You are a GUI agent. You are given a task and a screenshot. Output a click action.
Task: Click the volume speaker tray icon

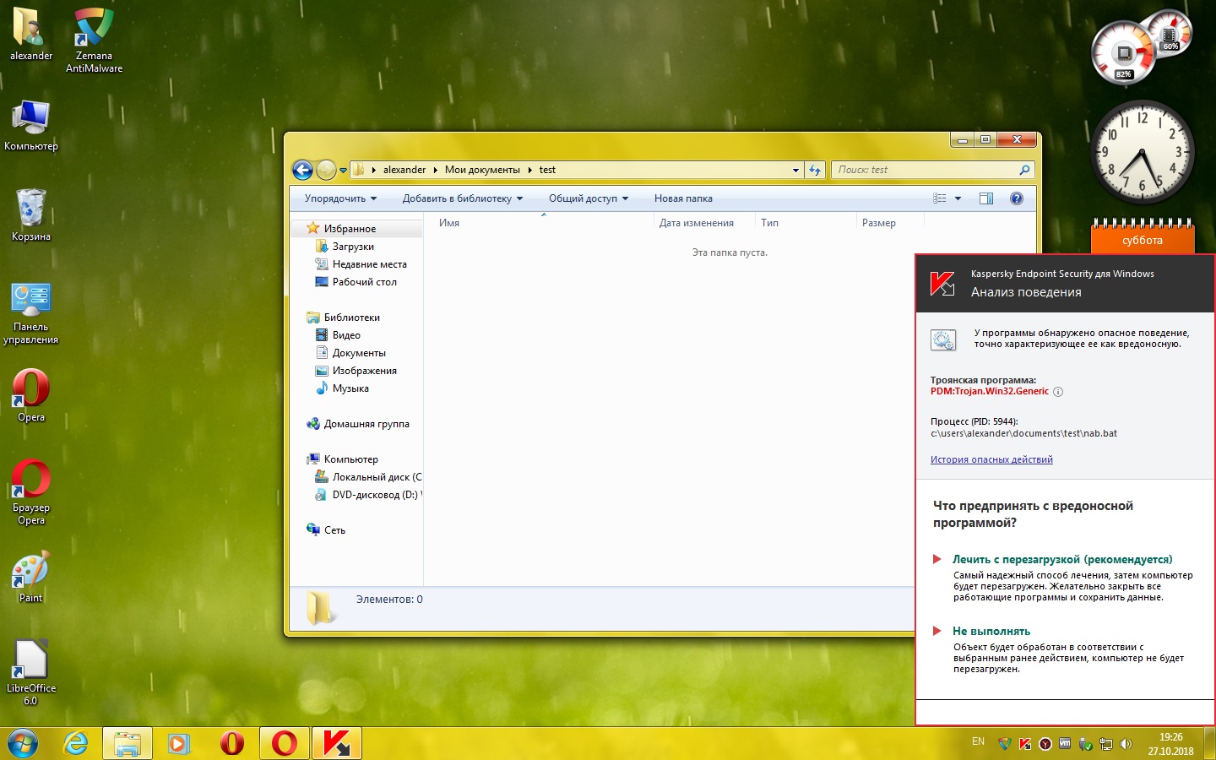click(1126, 744)
